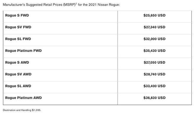195x113 pixels.
Task: Click the Rogue SV FWD label
Action: [18, 27]
